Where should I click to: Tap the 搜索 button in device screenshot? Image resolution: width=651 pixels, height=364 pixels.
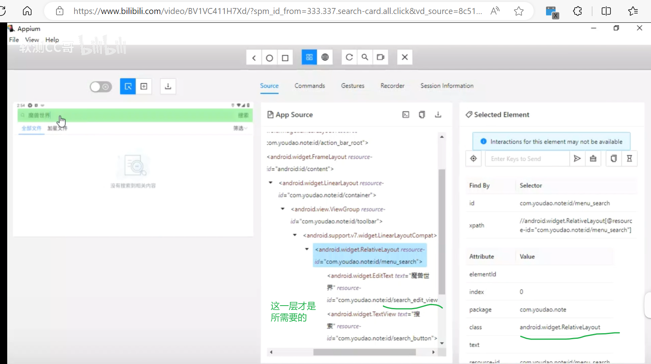coord(243,115)
